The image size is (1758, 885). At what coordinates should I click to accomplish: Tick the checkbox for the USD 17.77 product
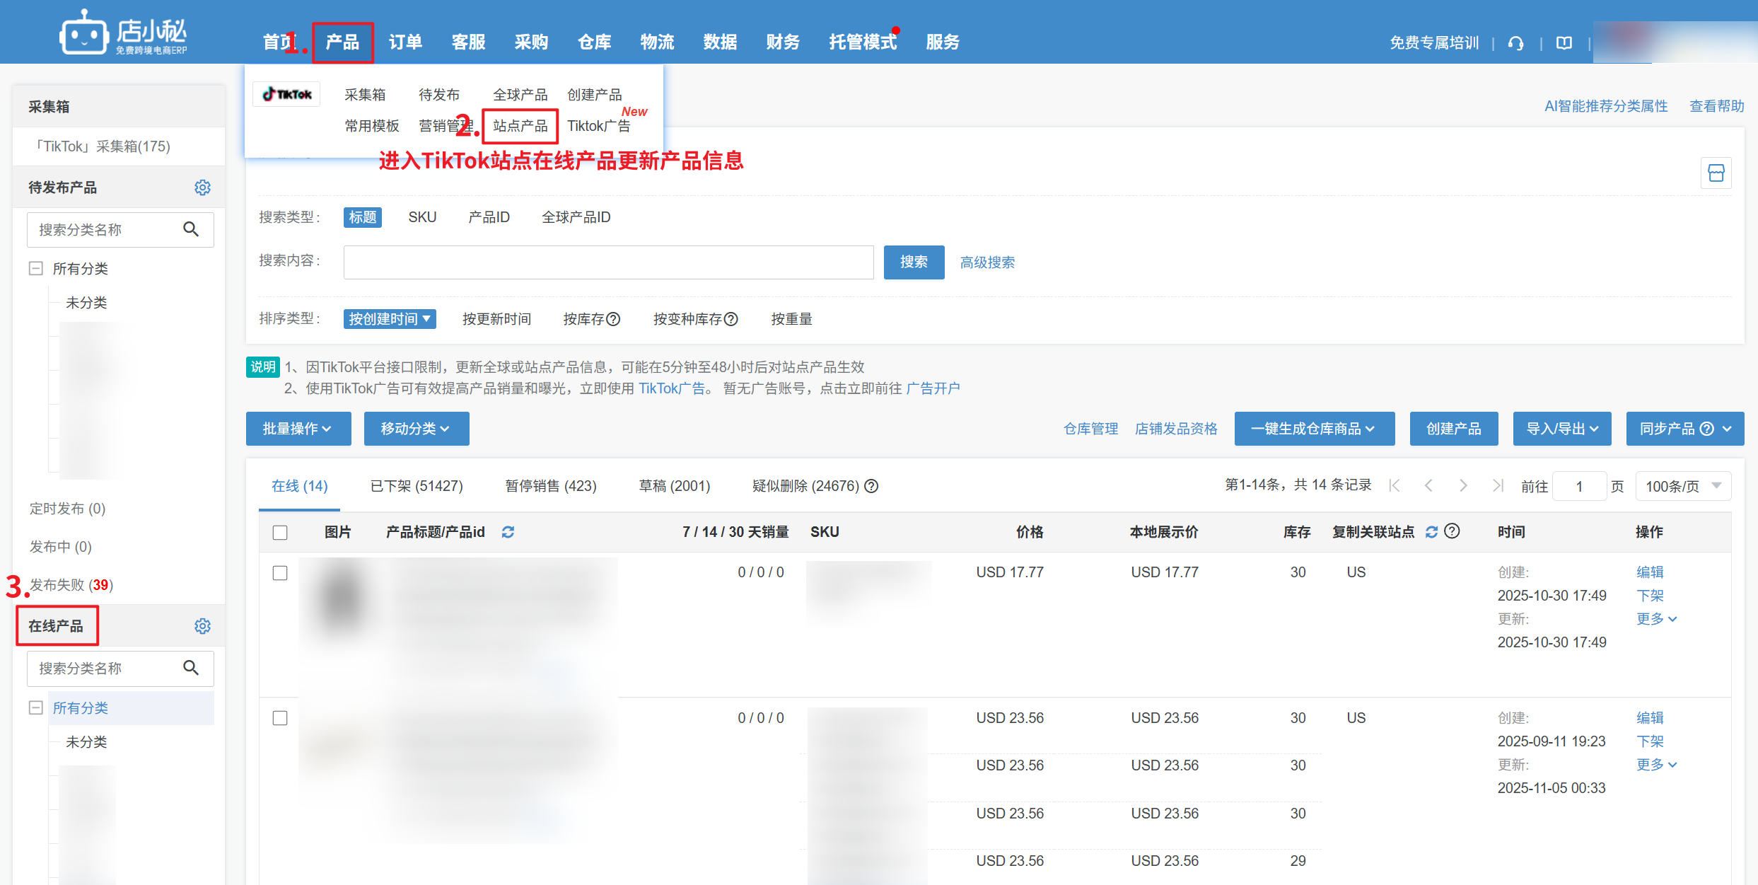point(280,573)
